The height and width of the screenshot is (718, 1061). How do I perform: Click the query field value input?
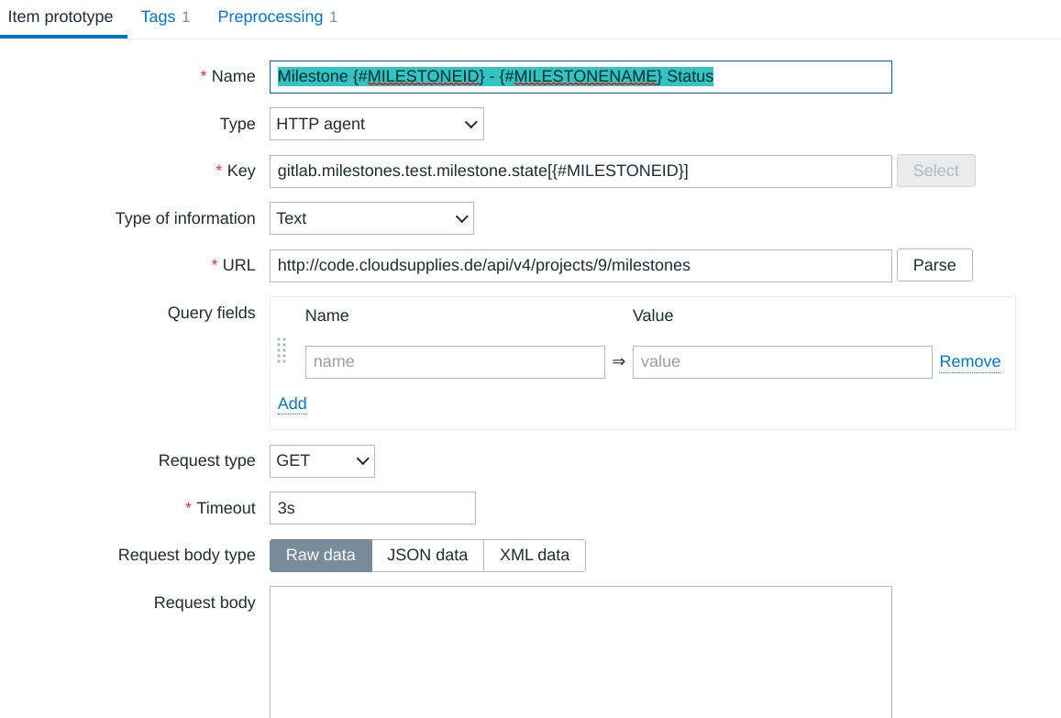pyautogui.click(x=781, y=361)
